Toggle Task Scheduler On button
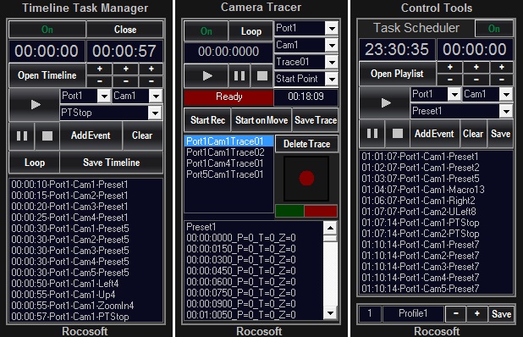The width and height of the screenshot is (523, 337). [x=494, y=29]
